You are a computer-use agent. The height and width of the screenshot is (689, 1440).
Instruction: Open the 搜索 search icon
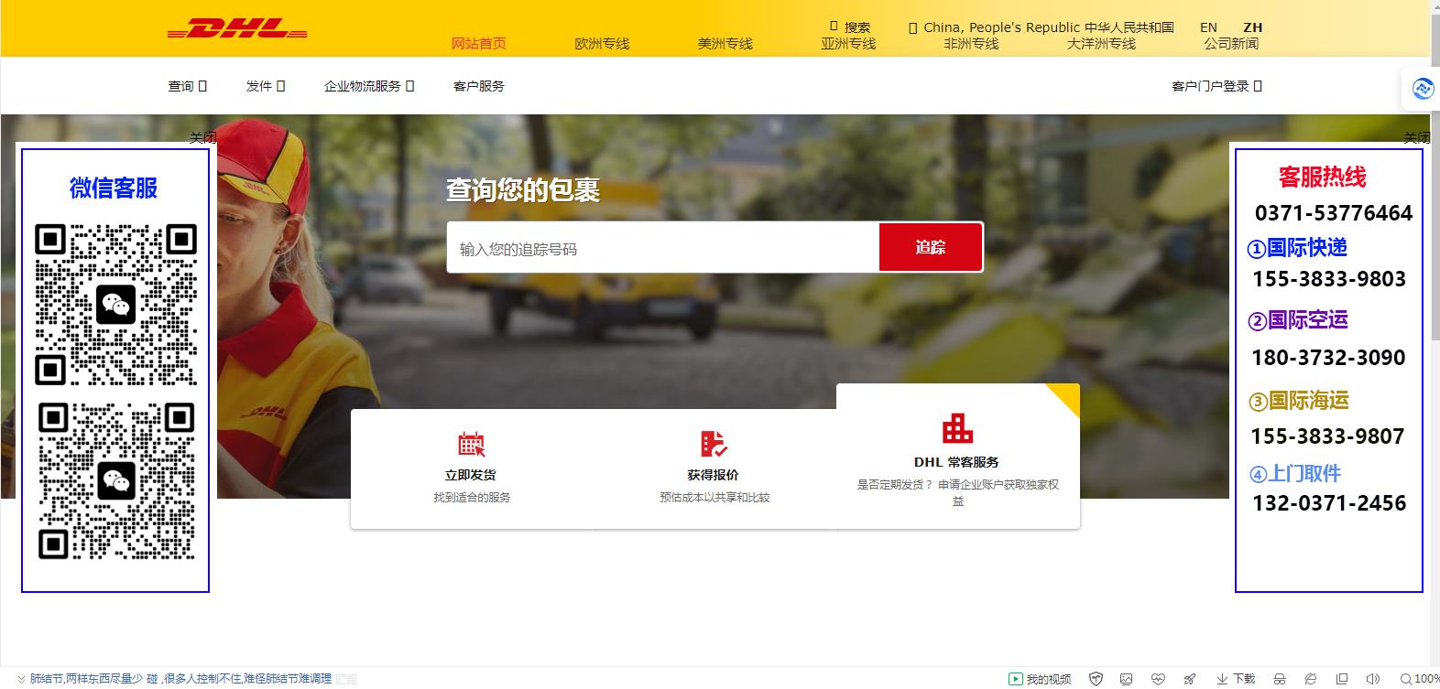coord(834,27)
